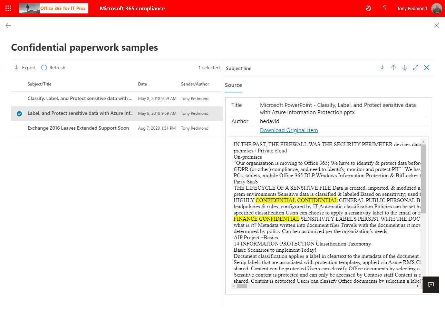Go back using the left arrow
Screen dimensions: 445x311
8,26
